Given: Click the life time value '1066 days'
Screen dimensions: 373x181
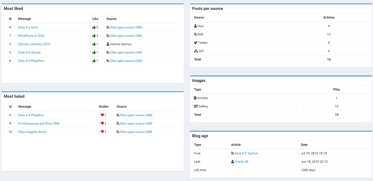Looking at the screenshot, I should pos(308,170).
